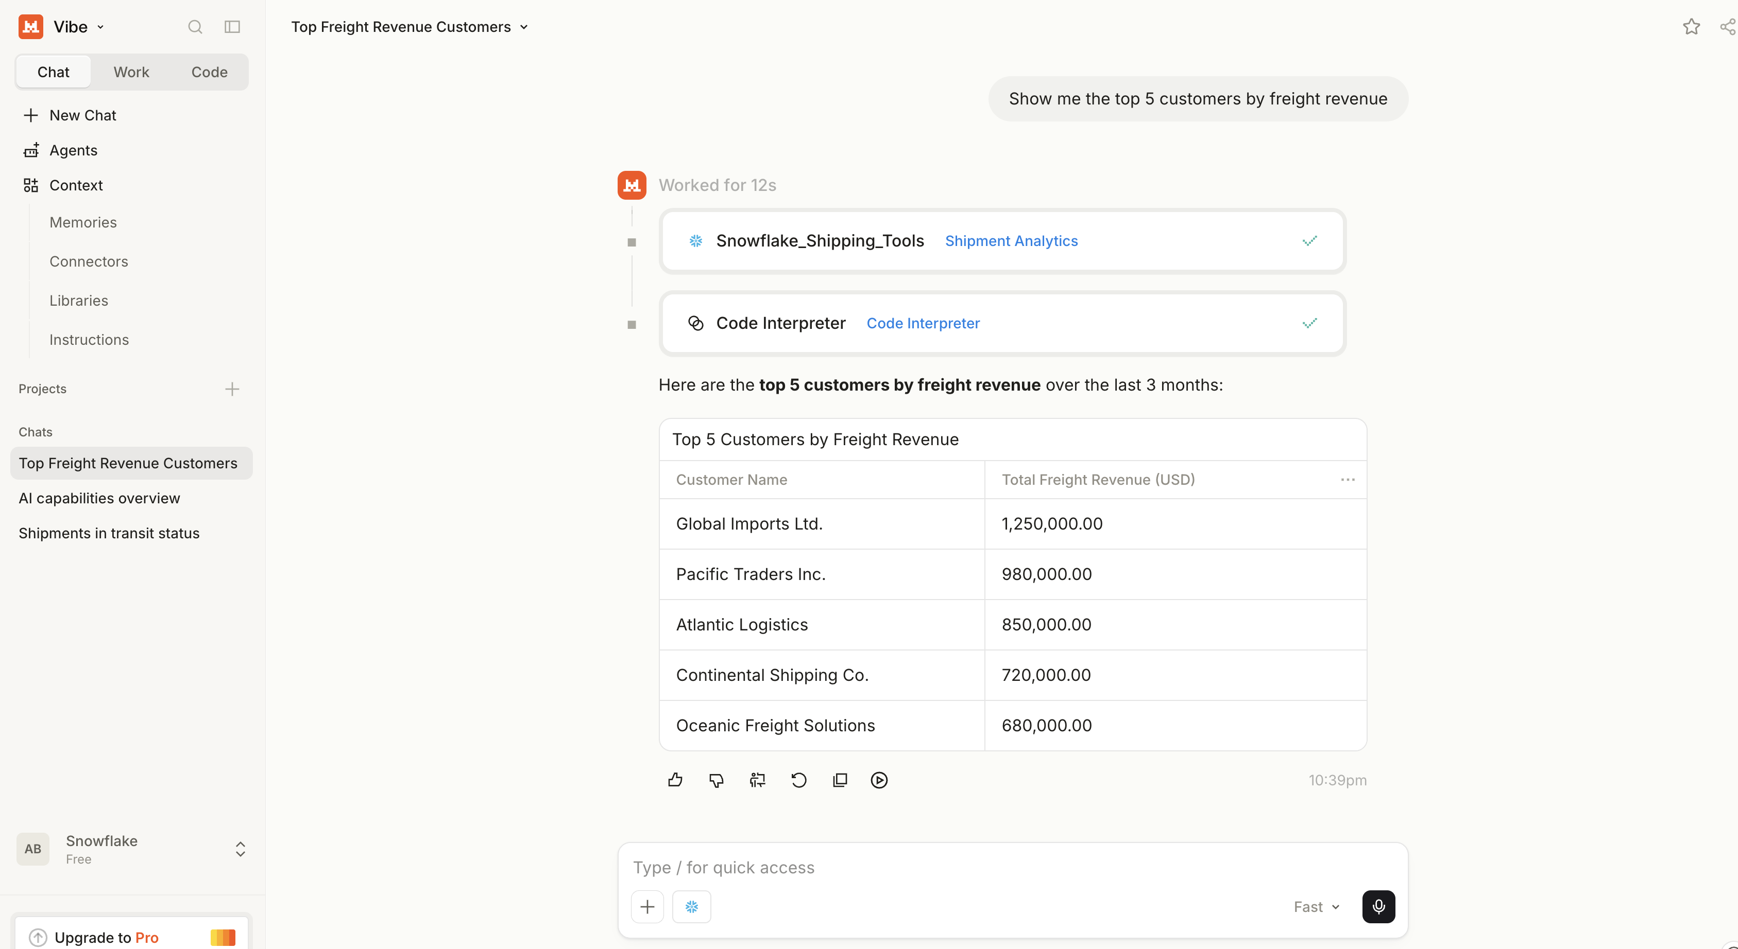
Task: Play the response aloud
Action: pos(879,780)
